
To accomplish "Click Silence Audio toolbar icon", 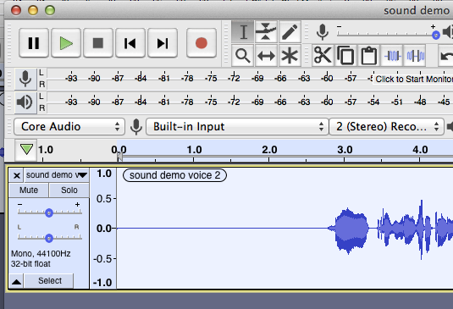I will 415,55.
